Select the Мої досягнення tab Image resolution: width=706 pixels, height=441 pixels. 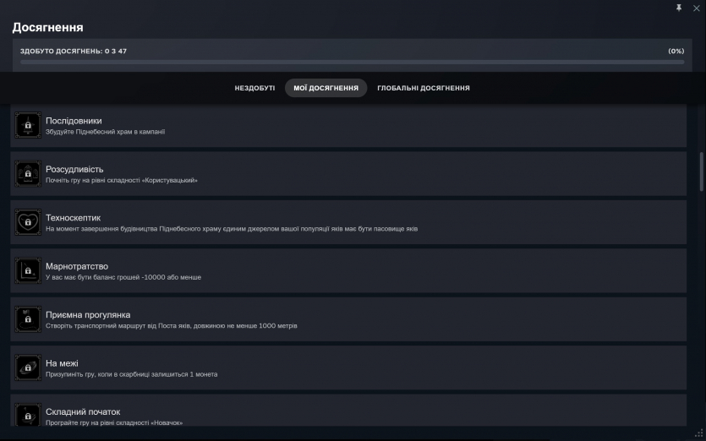326,88
